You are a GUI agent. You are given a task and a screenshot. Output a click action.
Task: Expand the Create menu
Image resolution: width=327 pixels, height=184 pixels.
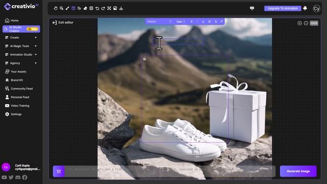21,37
